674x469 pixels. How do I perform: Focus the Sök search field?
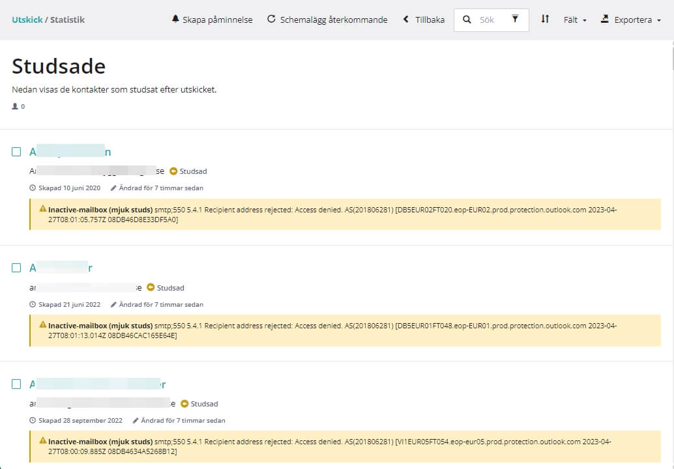pos(491,20)
